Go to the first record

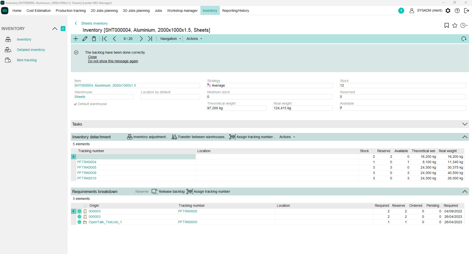(x=105, y=39)
